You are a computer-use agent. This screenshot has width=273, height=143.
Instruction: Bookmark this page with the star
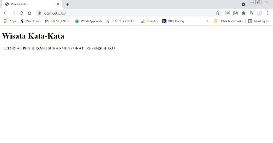(217, 13)
